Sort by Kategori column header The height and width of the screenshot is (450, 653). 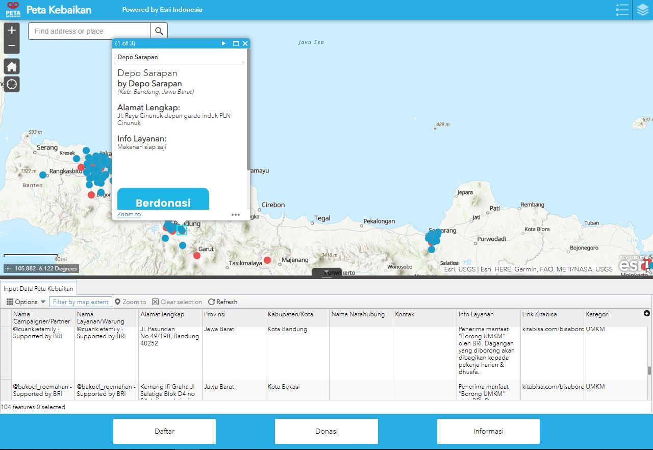point(612,318)
